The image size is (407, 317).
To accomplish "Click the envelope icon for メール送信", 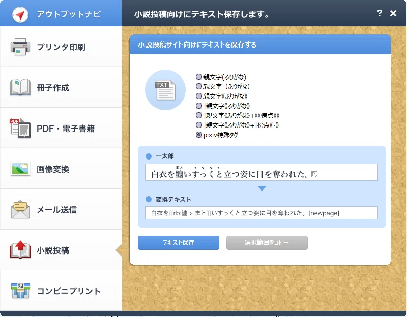I will pyautogui.click(x=20, y=209).
